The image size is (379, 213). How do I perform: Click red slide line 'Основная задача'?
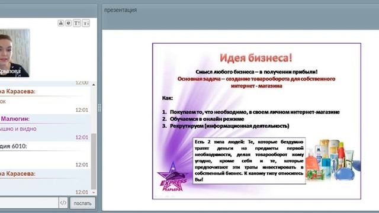(x=256, y=82)
